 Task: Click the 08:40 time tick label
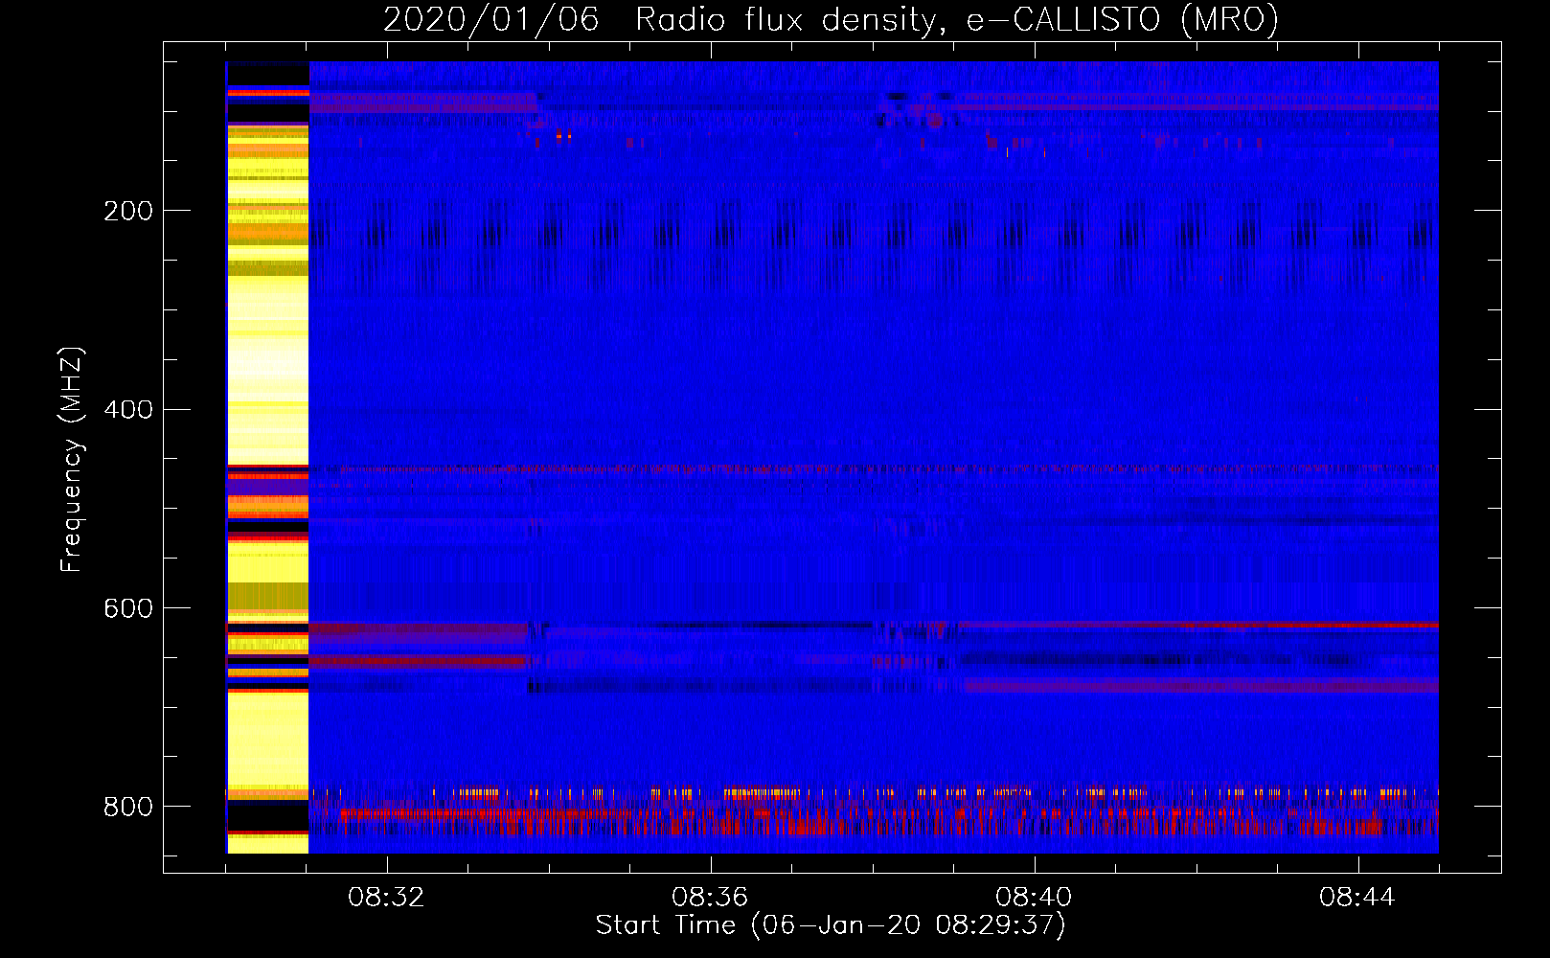1034,898
